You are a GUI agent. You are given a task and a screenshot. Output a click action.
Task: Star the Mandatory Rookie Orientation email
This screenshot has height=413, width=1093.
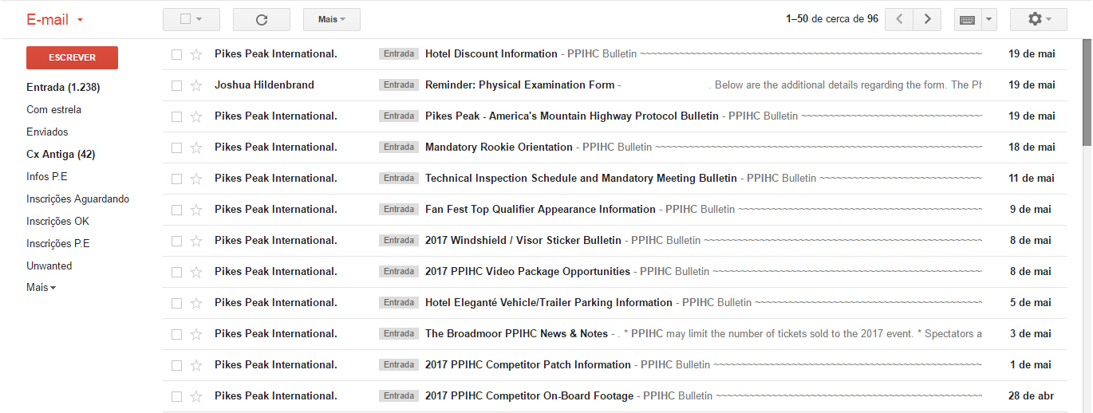click(x=196, y=147)
